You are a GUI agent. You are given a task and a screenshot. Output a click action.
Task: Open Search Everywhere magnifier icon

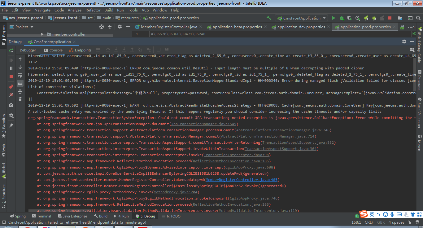click(418, 18)
